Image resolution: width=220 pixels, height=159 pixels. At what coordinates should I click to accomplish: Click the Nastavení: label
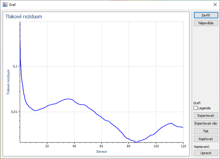[x=202, y=147]
